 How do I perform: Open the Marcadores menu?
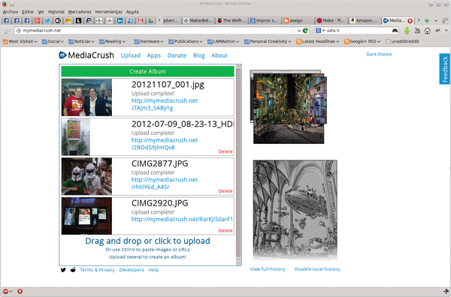coord(80,12)
